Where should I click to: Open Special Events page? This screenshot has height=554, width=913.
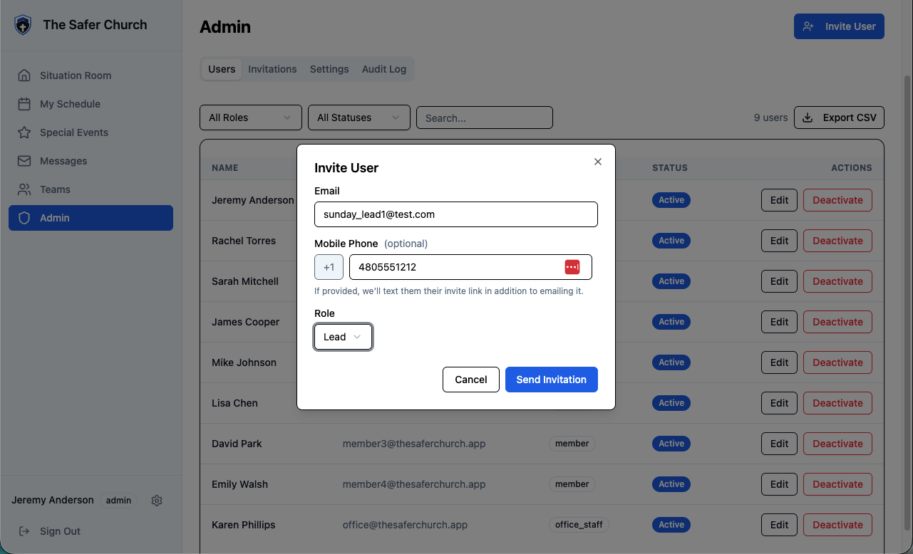(x=91, y=132)
